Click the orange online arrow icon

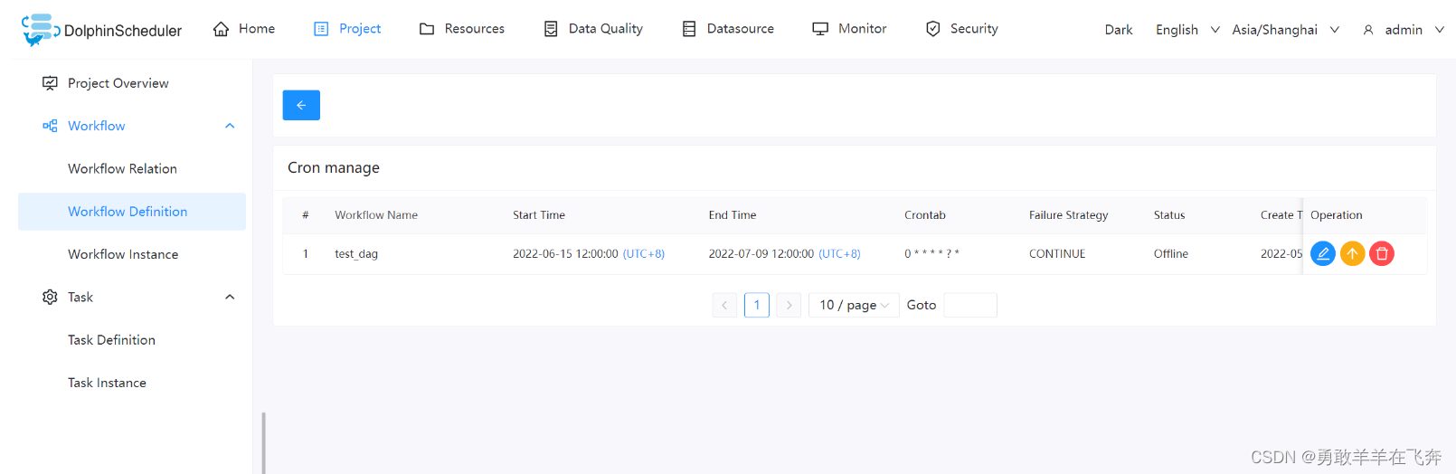[x=1352, y=254]
